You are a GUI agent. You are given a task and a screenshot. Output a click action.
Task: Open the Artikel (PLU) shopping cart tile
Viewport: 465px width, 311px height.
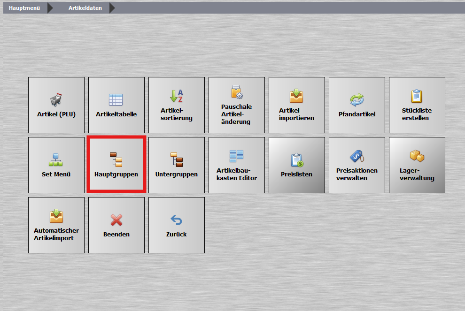[x=56, y=105]
